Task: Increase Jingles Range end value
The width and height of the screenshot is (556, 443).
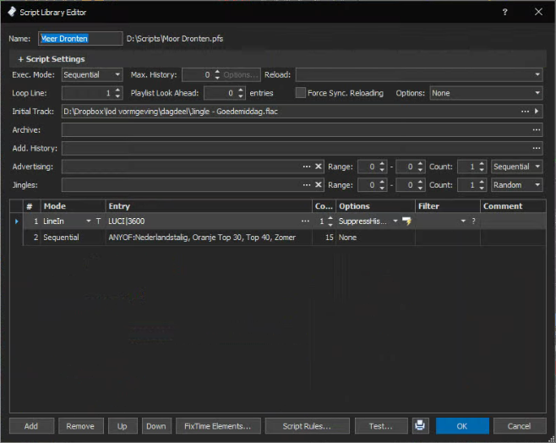Action: (x=420, y=183)
